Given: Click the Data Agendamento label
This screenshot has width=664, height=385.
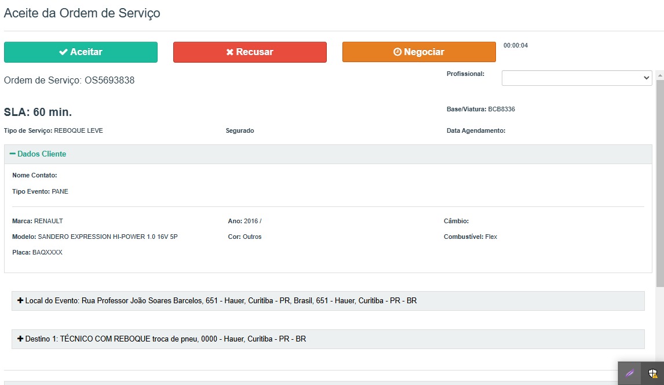Looking at the screenshot, I should click(x=476, y=131).
